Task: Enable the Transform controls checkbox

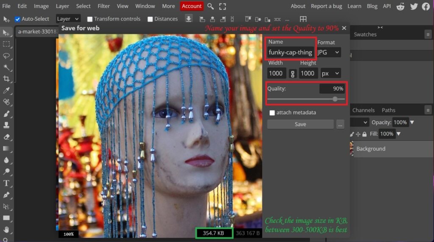Action: 89,19
